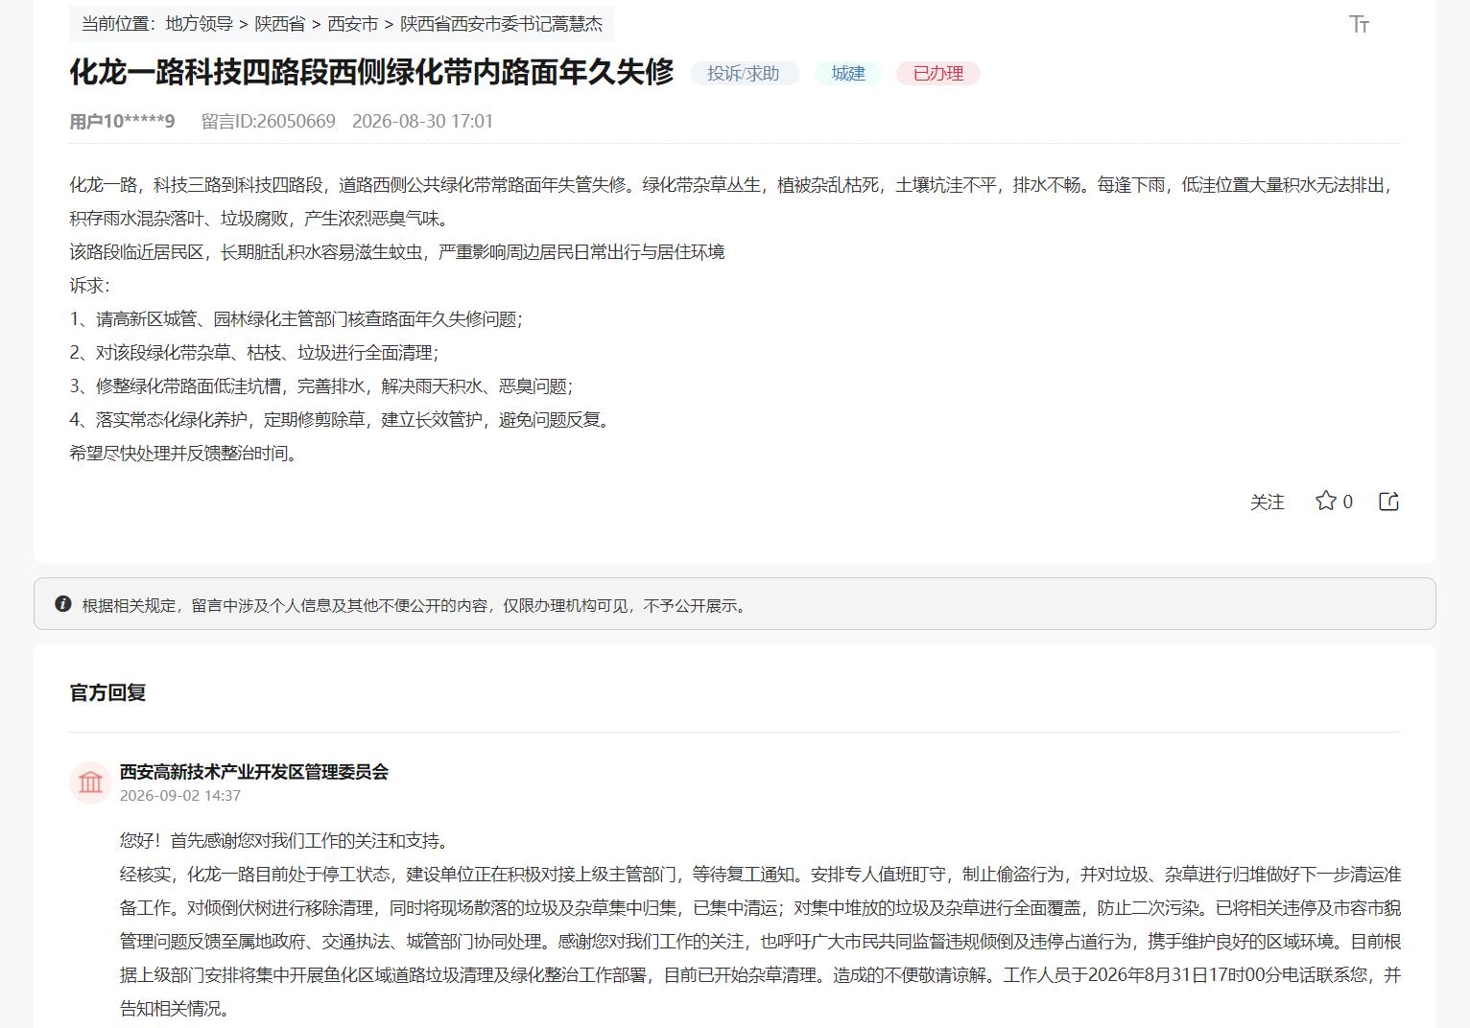Screen dimensions: 1470x1028
Task: Click the share icon
Action: [x=1388, y=502]
